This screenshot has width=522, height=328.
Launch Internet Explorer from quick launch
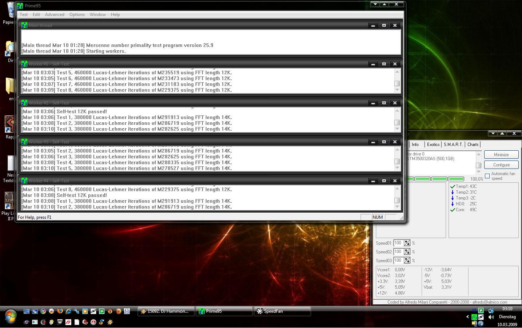(68, 311)
